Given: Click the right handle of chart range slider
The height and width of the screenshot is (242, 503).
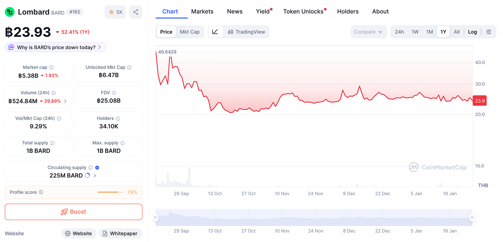Looking at the screenshot, I should (472, 217).
